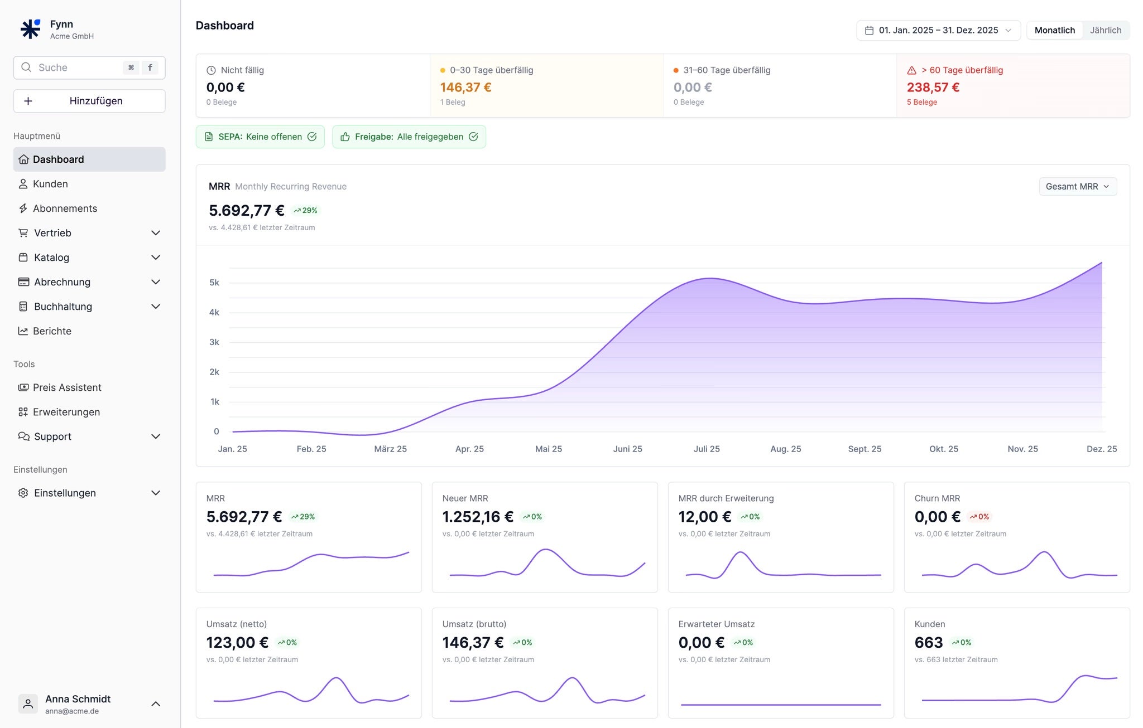Click the Preis Assistent banknote icon

coord(23,387)
